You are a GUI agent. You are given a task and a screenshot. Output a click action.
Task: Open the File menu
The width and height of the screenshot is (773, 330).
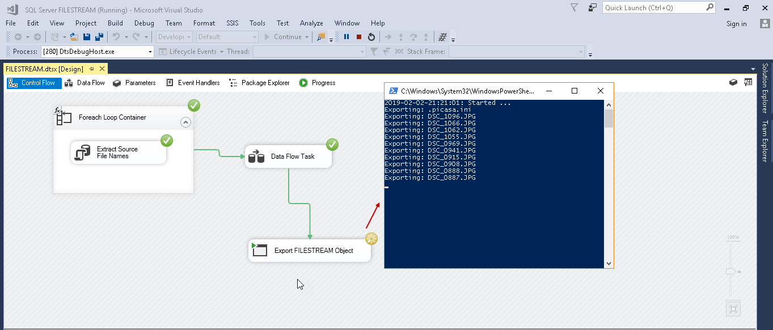point(11,23)
